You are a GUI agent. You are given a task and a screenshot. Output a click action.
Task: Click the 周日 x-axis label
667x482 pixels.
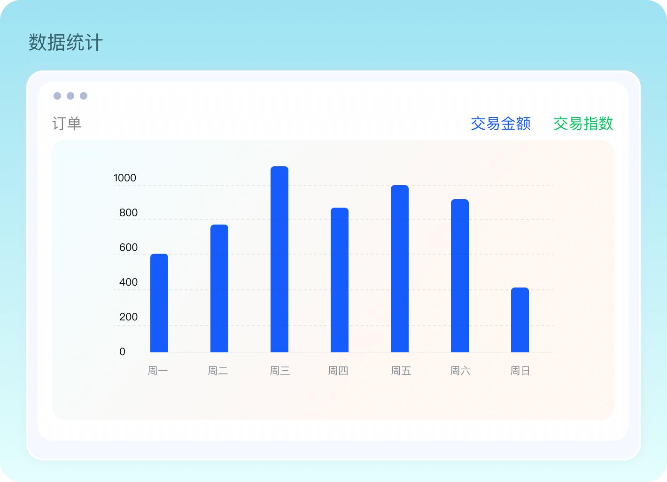pos(520,371)
